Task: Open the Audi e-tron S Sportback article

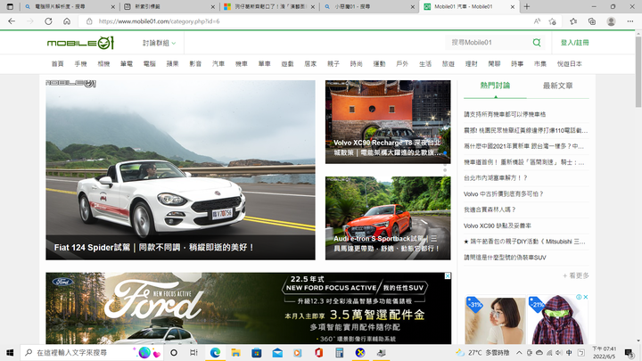Action: pos(388,218)
